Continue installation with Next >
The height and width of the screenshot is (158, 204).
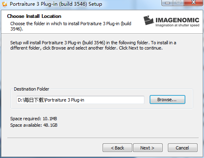point(148,148)
